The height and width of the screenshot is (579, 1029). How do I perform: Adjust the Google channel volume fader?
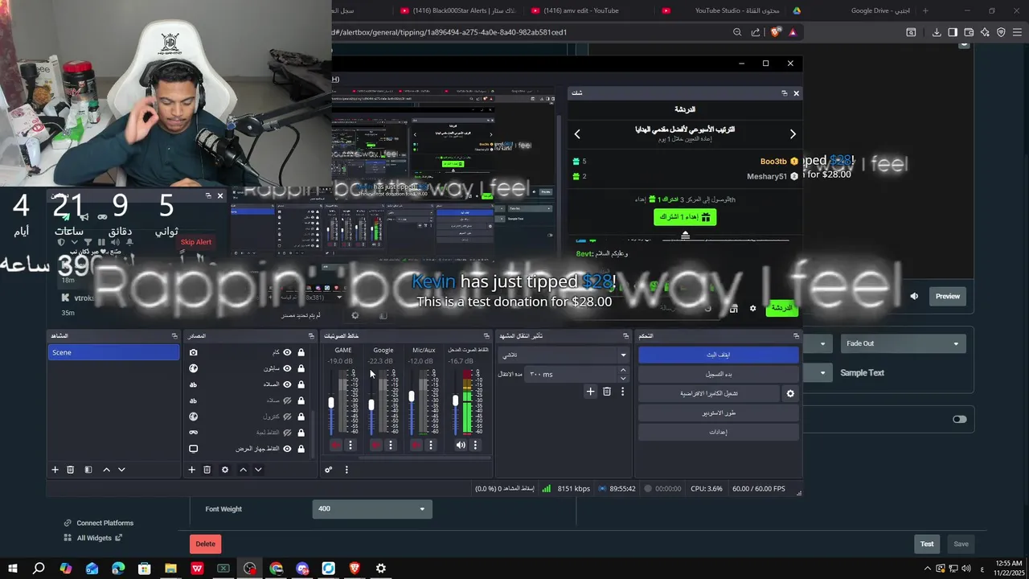pos(371,404)
